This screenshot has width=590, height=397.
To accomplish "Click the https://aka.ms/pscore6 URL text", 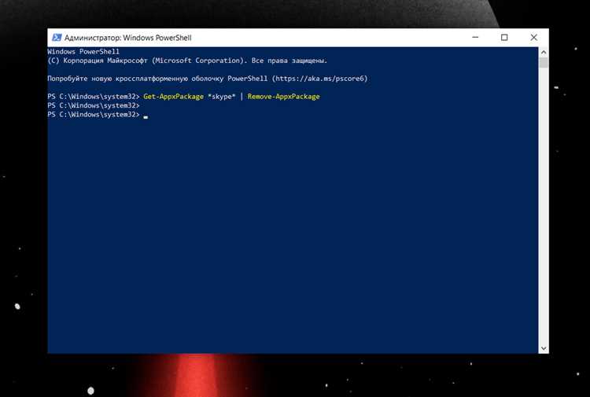I will [320, 79].
